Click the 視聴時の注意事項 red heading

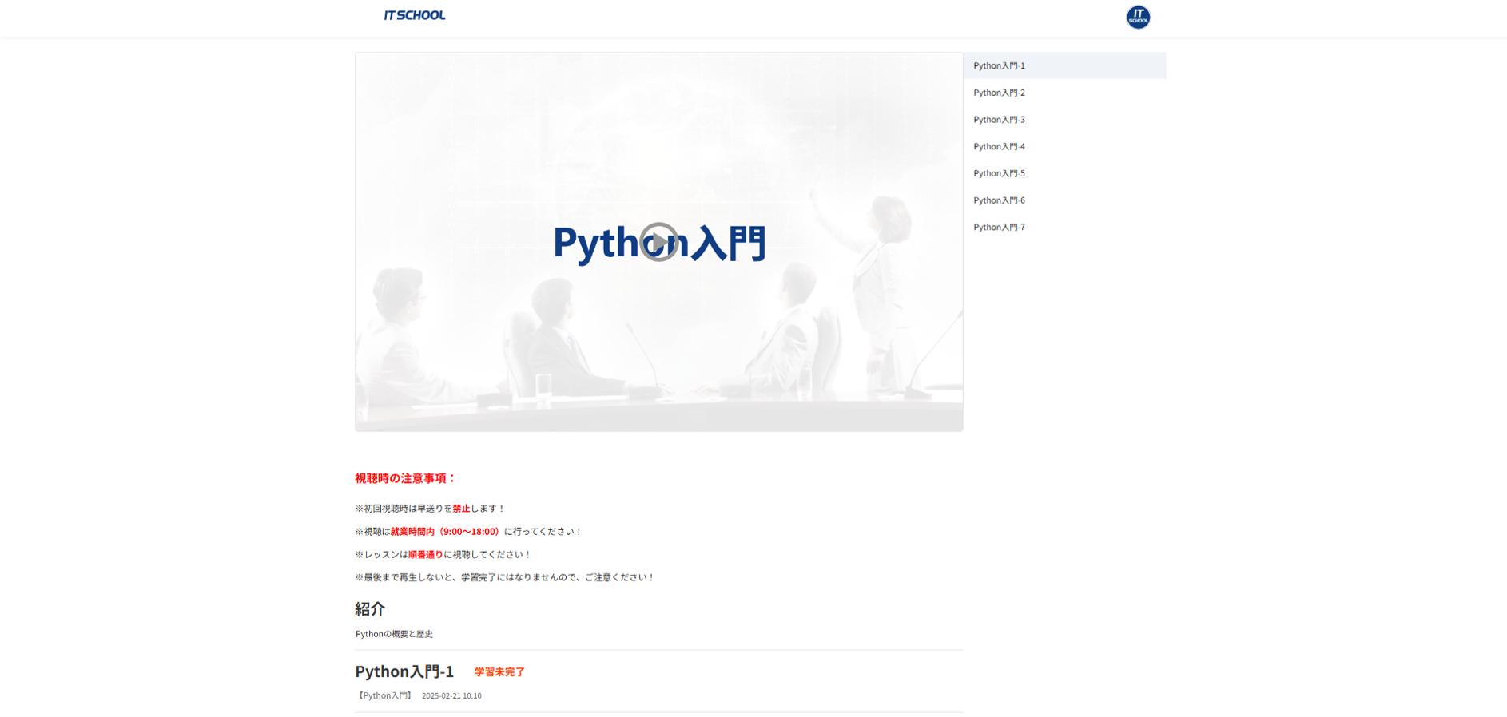pyautogui.click(x=405, y=478)
